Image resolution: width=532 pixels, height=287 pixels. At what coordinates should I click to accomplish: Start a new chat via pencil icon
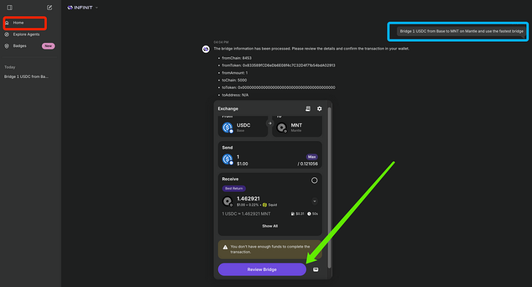pos(50,8)
